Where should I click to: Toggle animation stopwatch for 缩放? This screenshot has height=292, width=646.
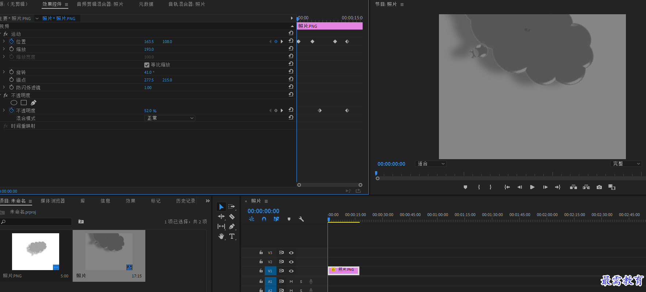(x=12, y=49)
